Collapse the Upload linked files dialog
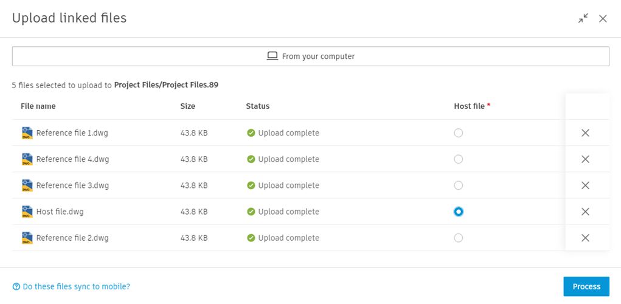 tap(583, 18)
